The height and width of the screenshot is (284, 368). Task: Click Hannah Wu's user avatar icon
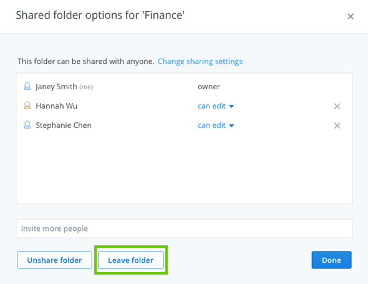coord(27,105)
